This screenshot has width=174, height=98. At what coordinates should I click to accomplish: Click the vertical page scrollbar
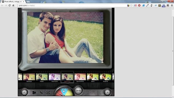173,51
